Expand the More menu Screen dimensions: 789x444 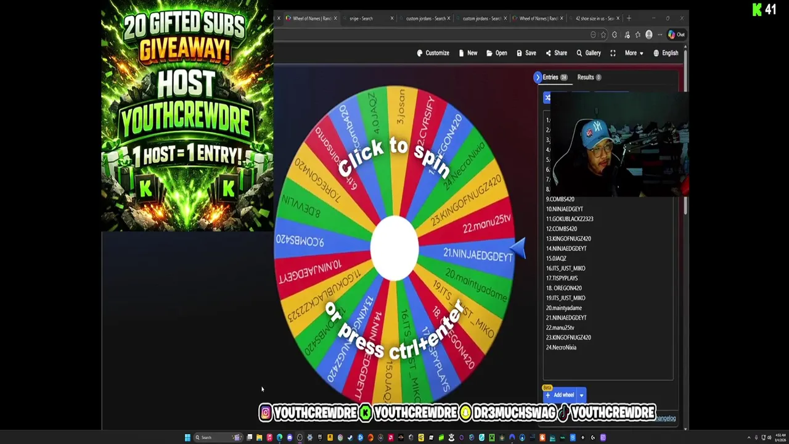(x=634, y=53)
